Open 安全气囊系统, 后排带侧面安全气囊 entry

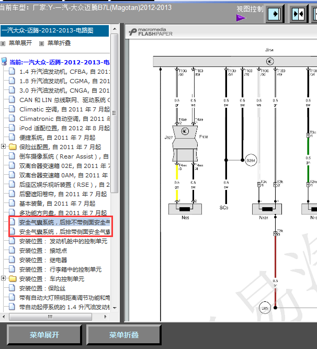tap(64, 232)
